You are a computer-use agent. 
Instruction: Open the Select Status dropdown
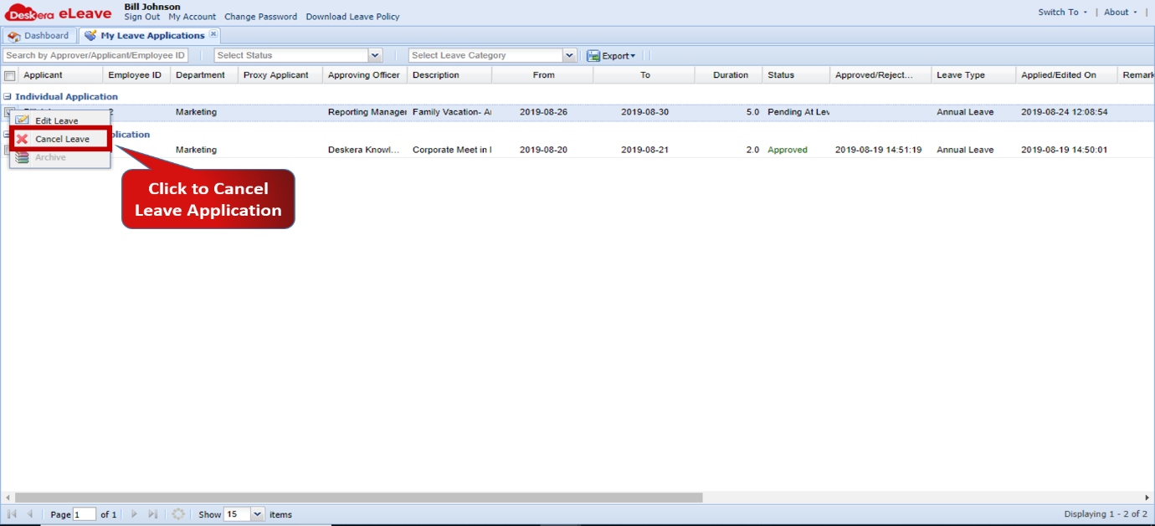[375, 55]
